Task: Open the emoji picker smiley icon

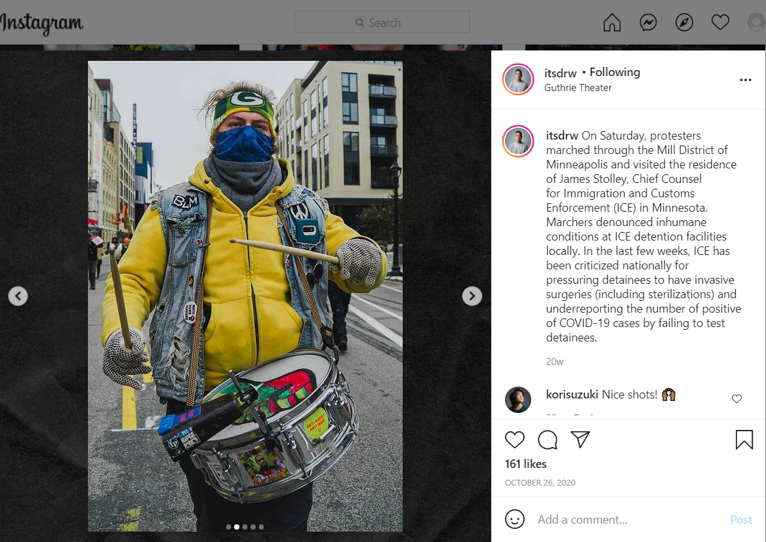Action: click(x=514, y=519)
